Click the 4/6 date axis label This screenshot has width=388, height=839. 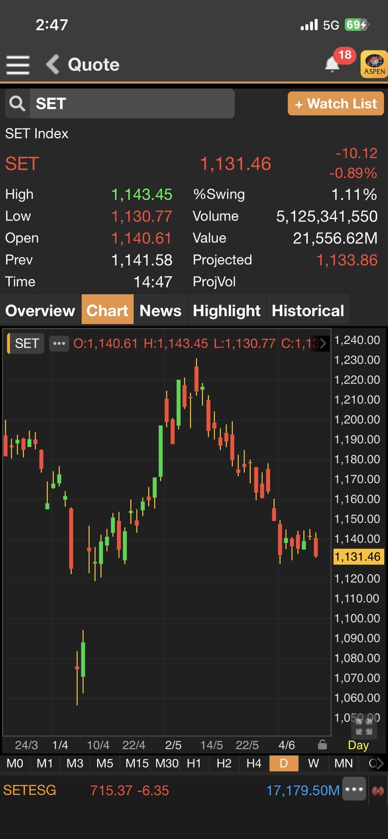click(x=286, y=745)
